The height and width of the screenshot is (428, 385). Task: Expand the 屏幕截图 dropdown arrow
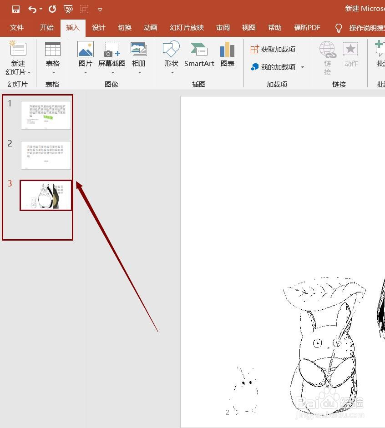coord(113,73)
